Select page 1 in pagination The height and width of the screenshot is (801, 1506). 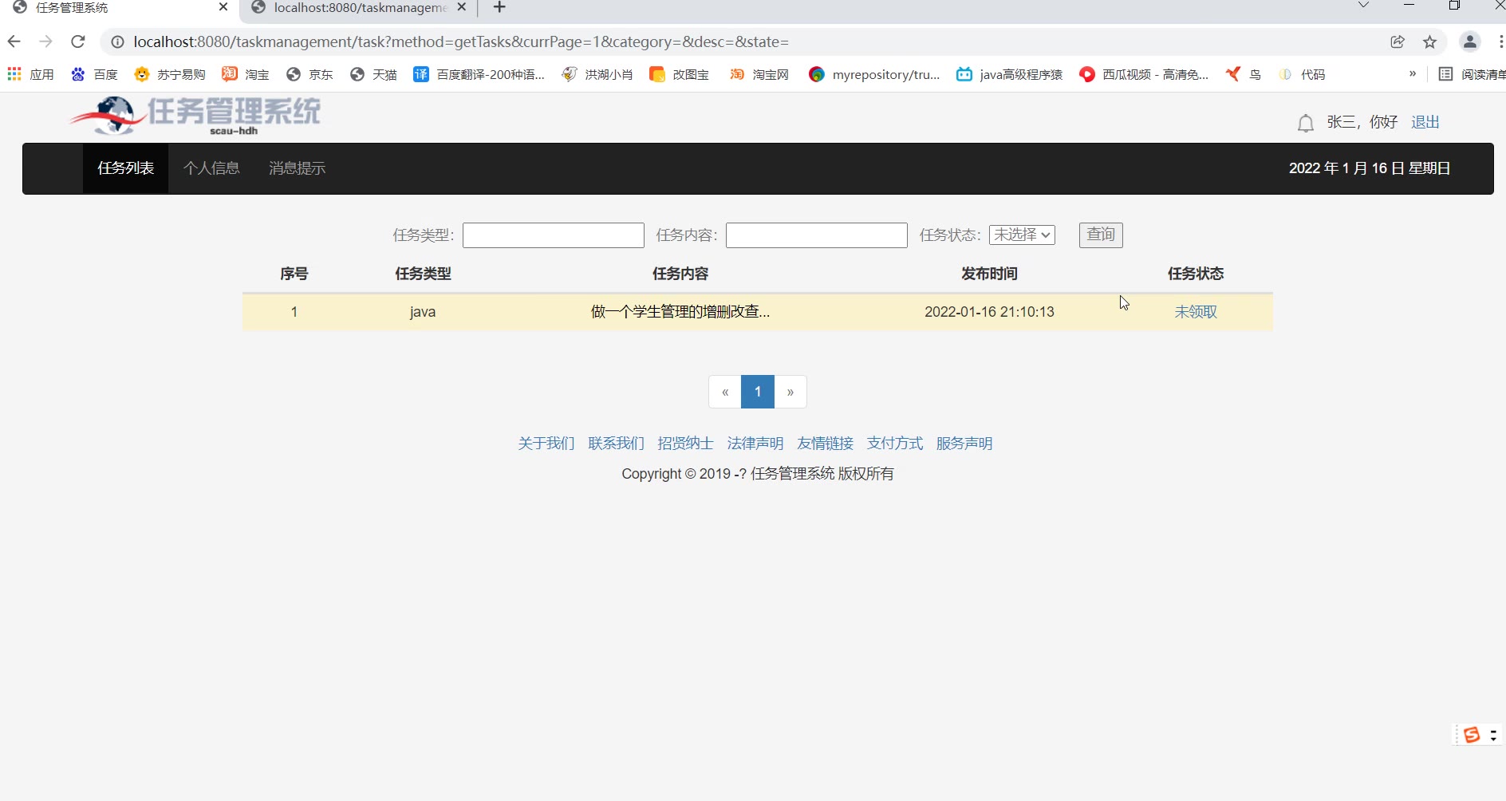(758, 392)
